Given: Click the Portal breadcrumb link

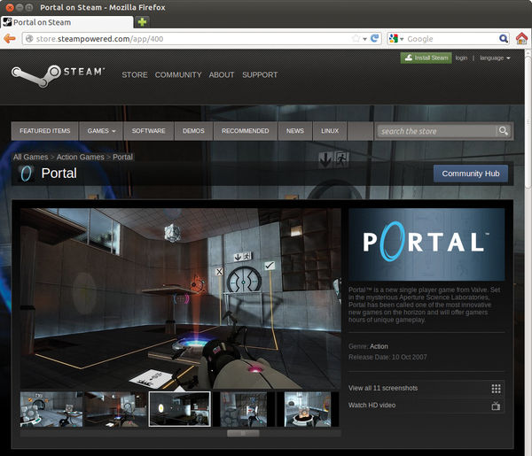Looking at the screenshot, I should coord(122,158).
